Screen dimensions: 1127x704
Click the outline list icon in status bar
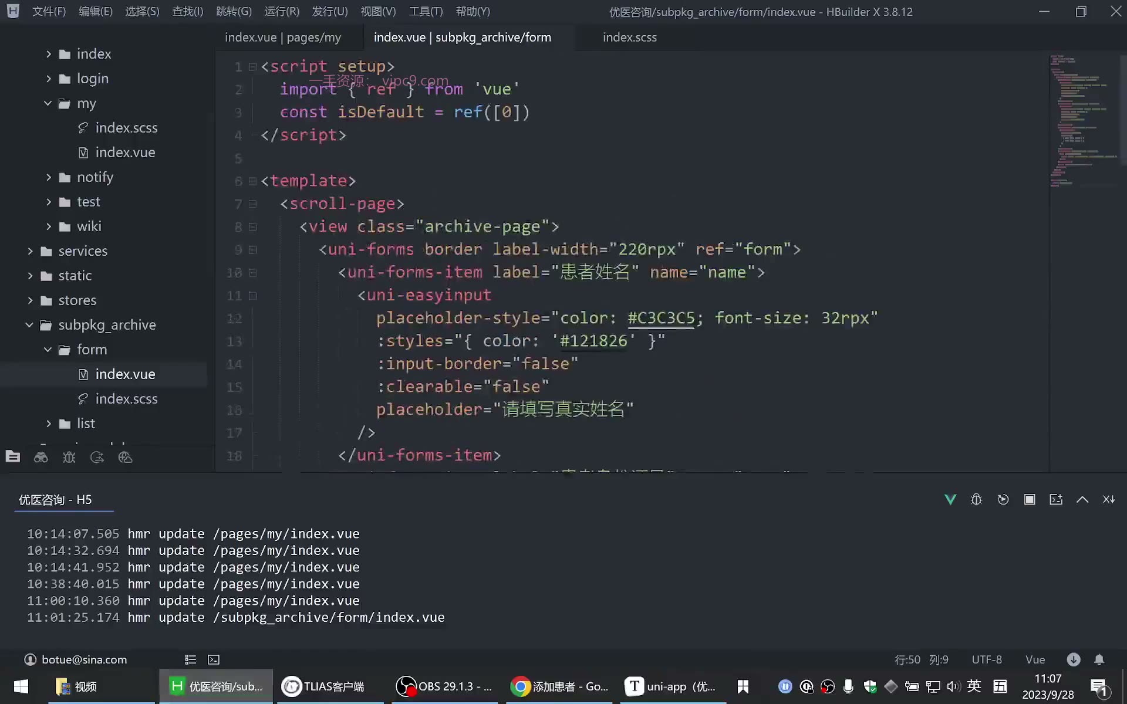click(190, 659)
